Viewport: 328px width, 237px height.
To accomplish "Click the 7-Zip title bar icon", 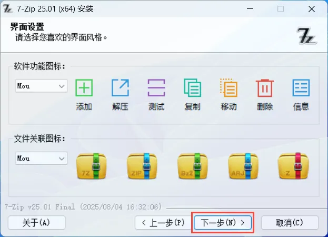I will (8, 9).
